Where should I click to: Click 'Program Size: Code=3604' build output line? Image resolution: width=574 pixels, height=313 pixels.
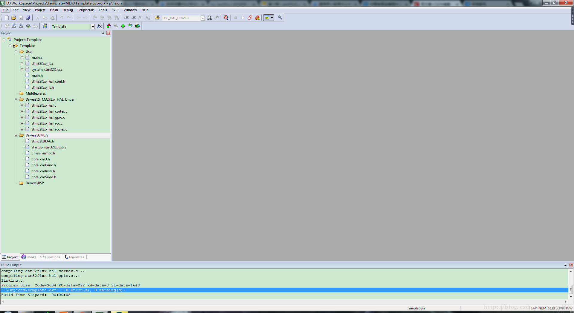click(x=71, y=285)
